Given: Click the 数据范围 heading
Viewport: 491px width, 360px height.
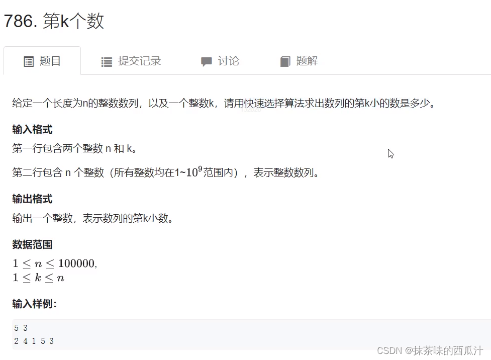Looking at the screenshot, I should [x=32, y=244].
